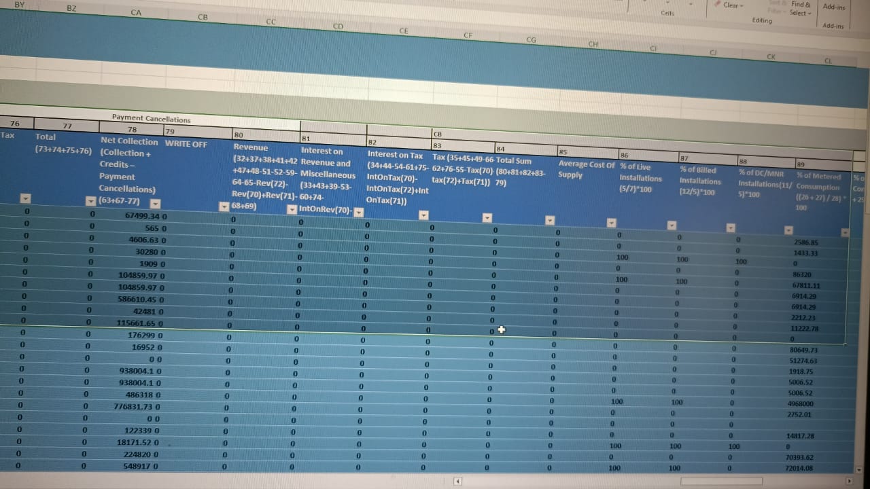
Task: Click the horizontal scrollbar left arrow
Action: [457, 482]
